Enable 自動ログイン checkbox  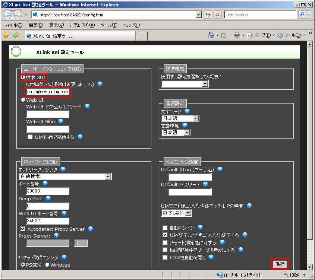point(165,227)
